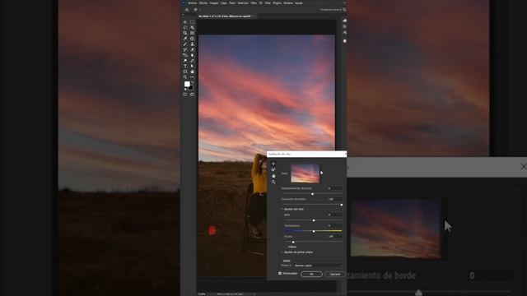Toggle the Previsualizar checkbox
527x296 pixels.
coord(280,274)
